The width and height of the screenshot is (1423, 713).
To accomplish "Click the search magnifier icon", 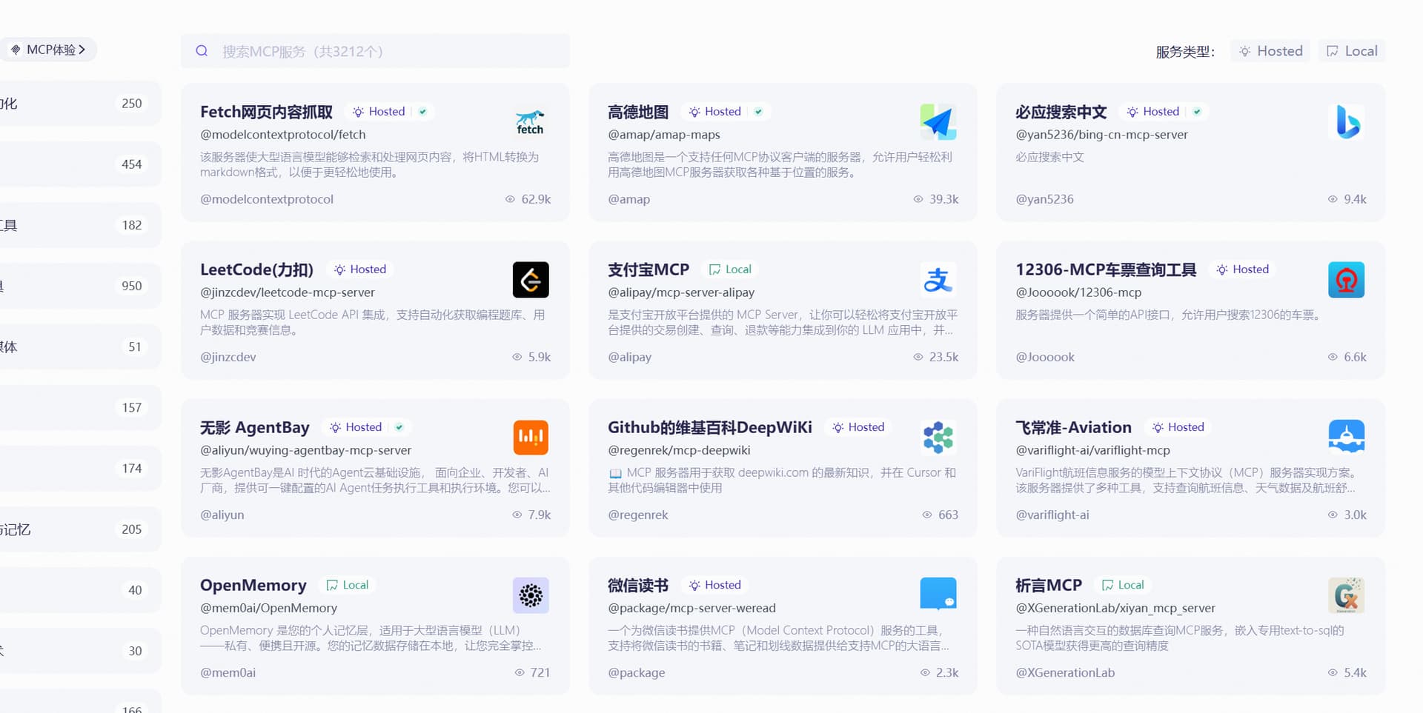I will tap(202, 51).
